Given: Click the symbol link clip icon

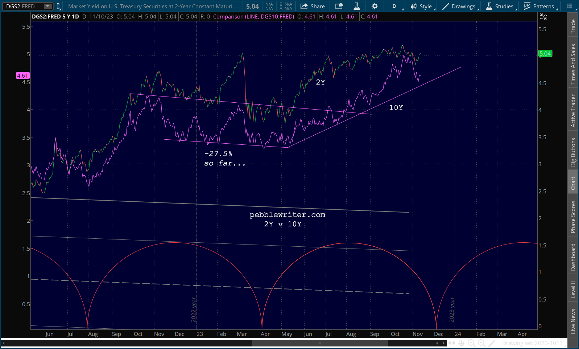Looking at the screenshot, I should pyautogui.click(x=58, y=6).
